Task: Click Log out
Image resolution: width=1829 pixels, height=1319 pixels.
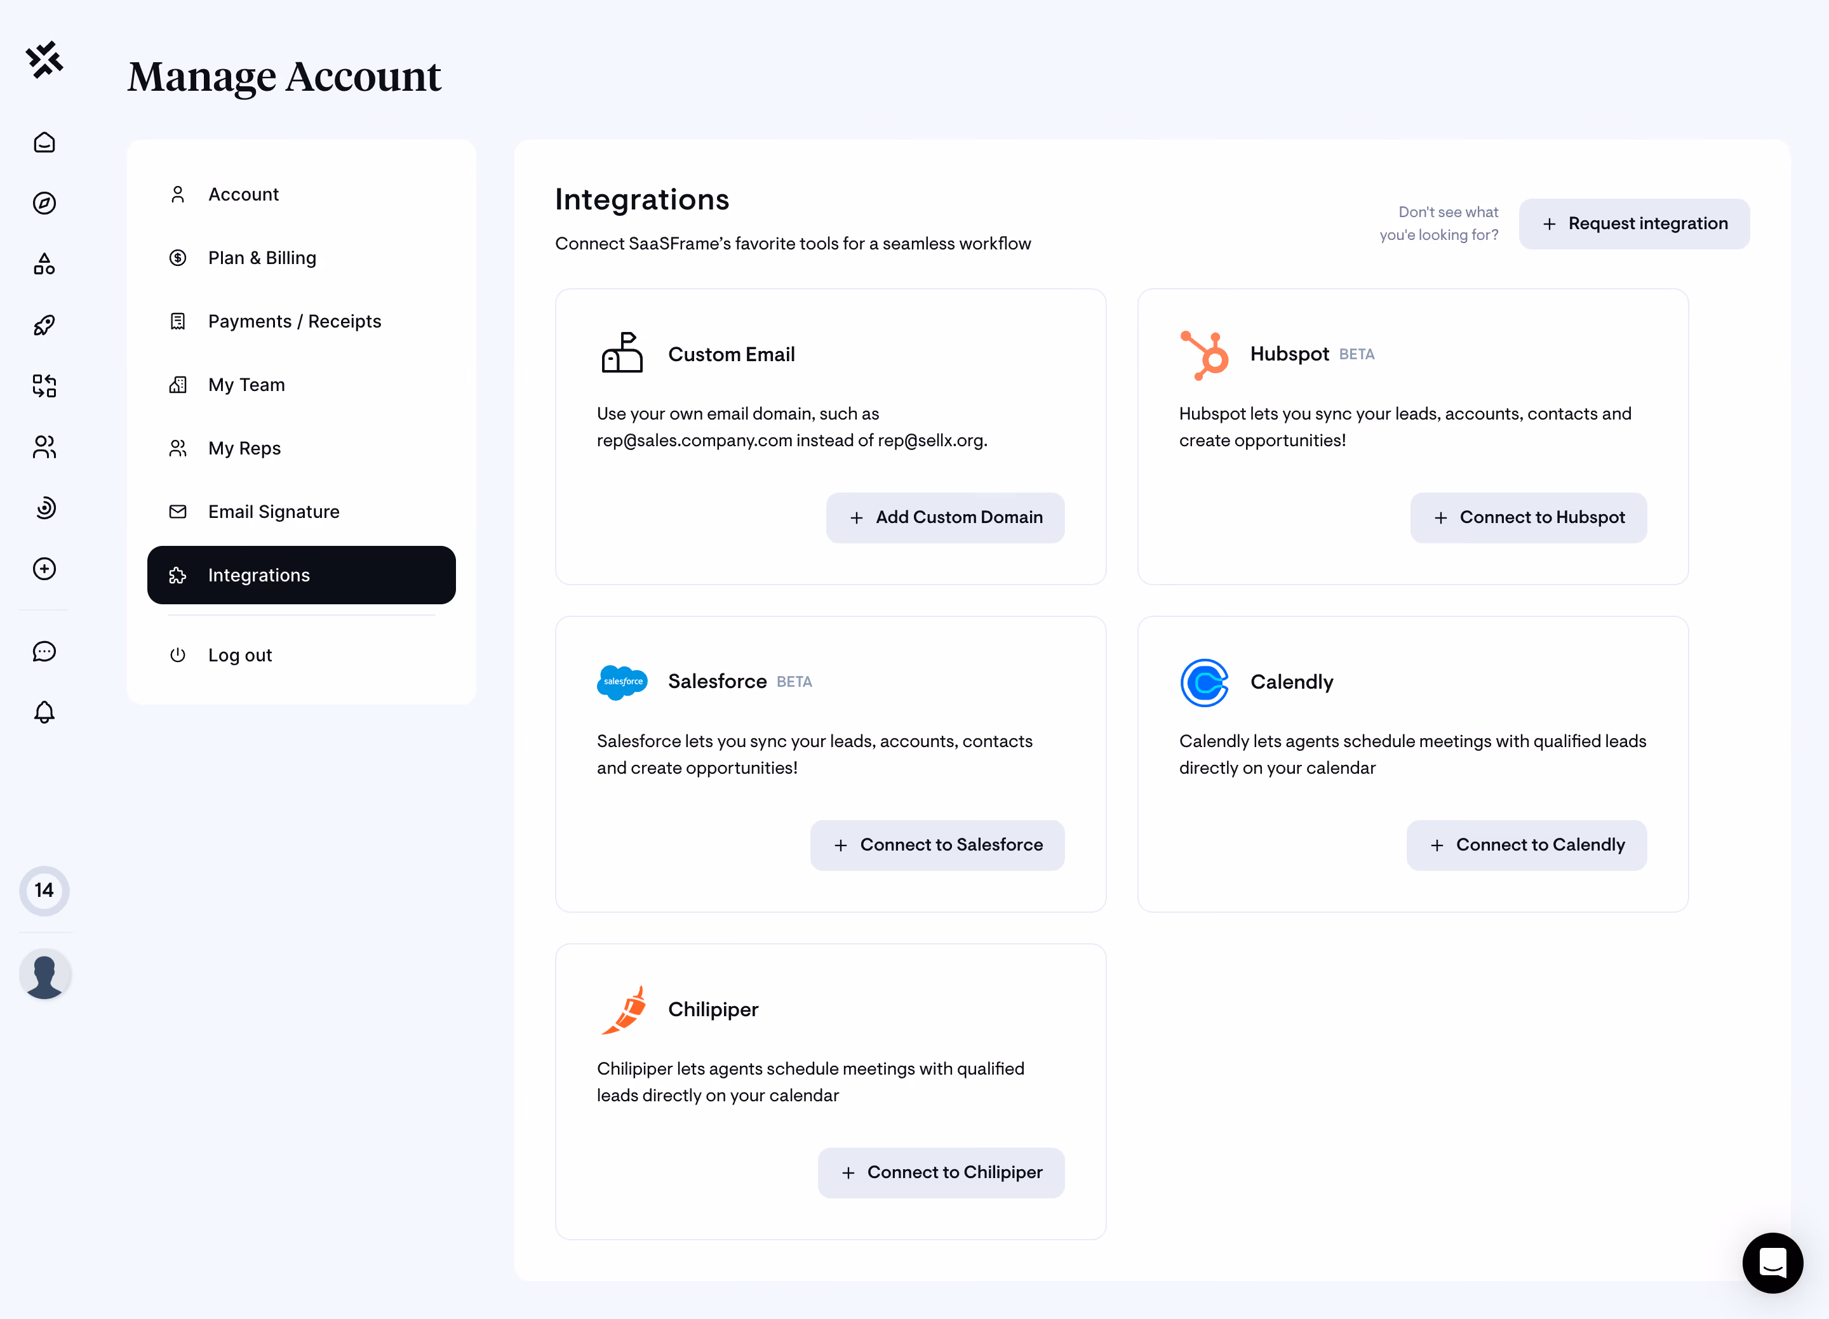Action: tap(302, 654)
